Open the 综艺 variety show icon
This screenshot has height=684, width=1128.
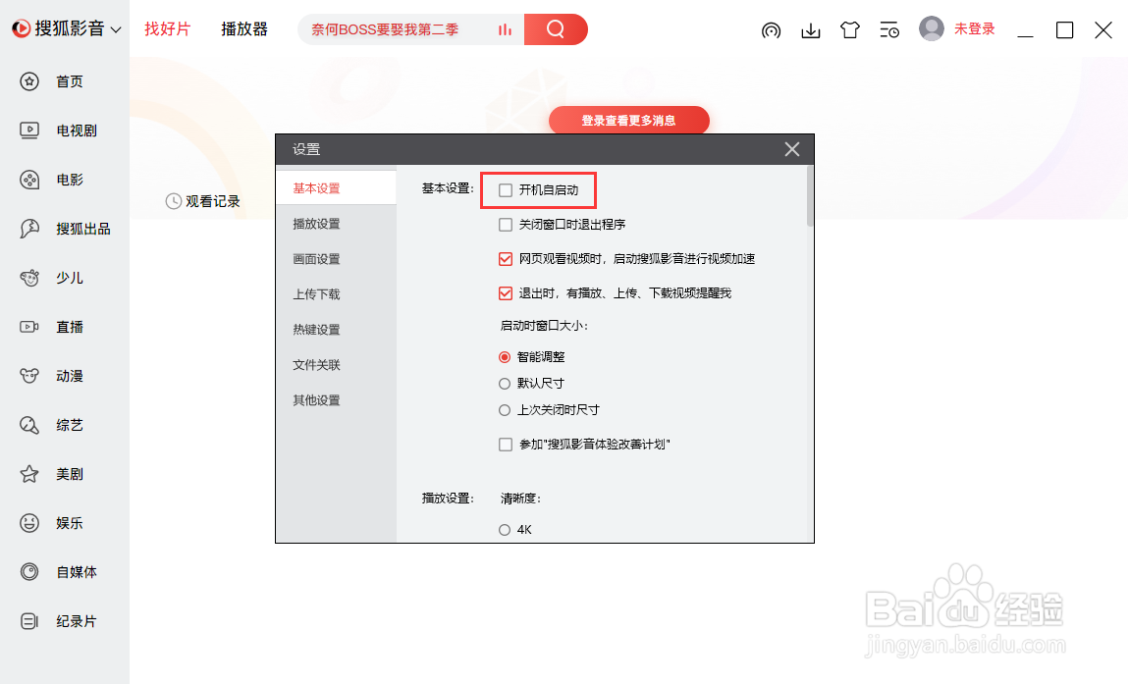pos(29,425)
